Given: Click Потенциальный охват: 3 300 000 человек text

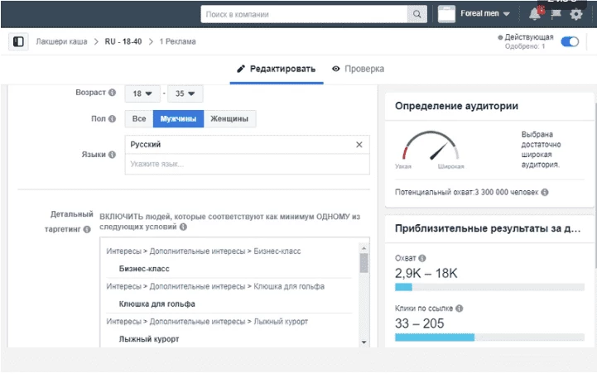Looking at the screenshot, I should pyautogui.click(x=466, y=192).
